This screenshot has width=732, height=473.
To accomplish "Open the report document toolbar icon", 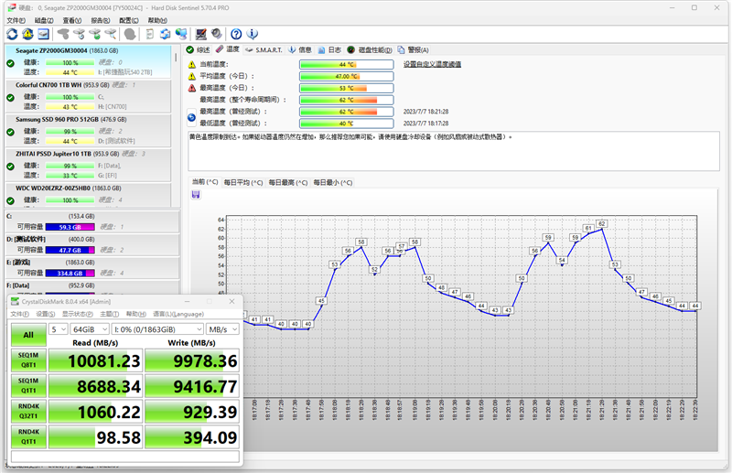I will 150,34.
